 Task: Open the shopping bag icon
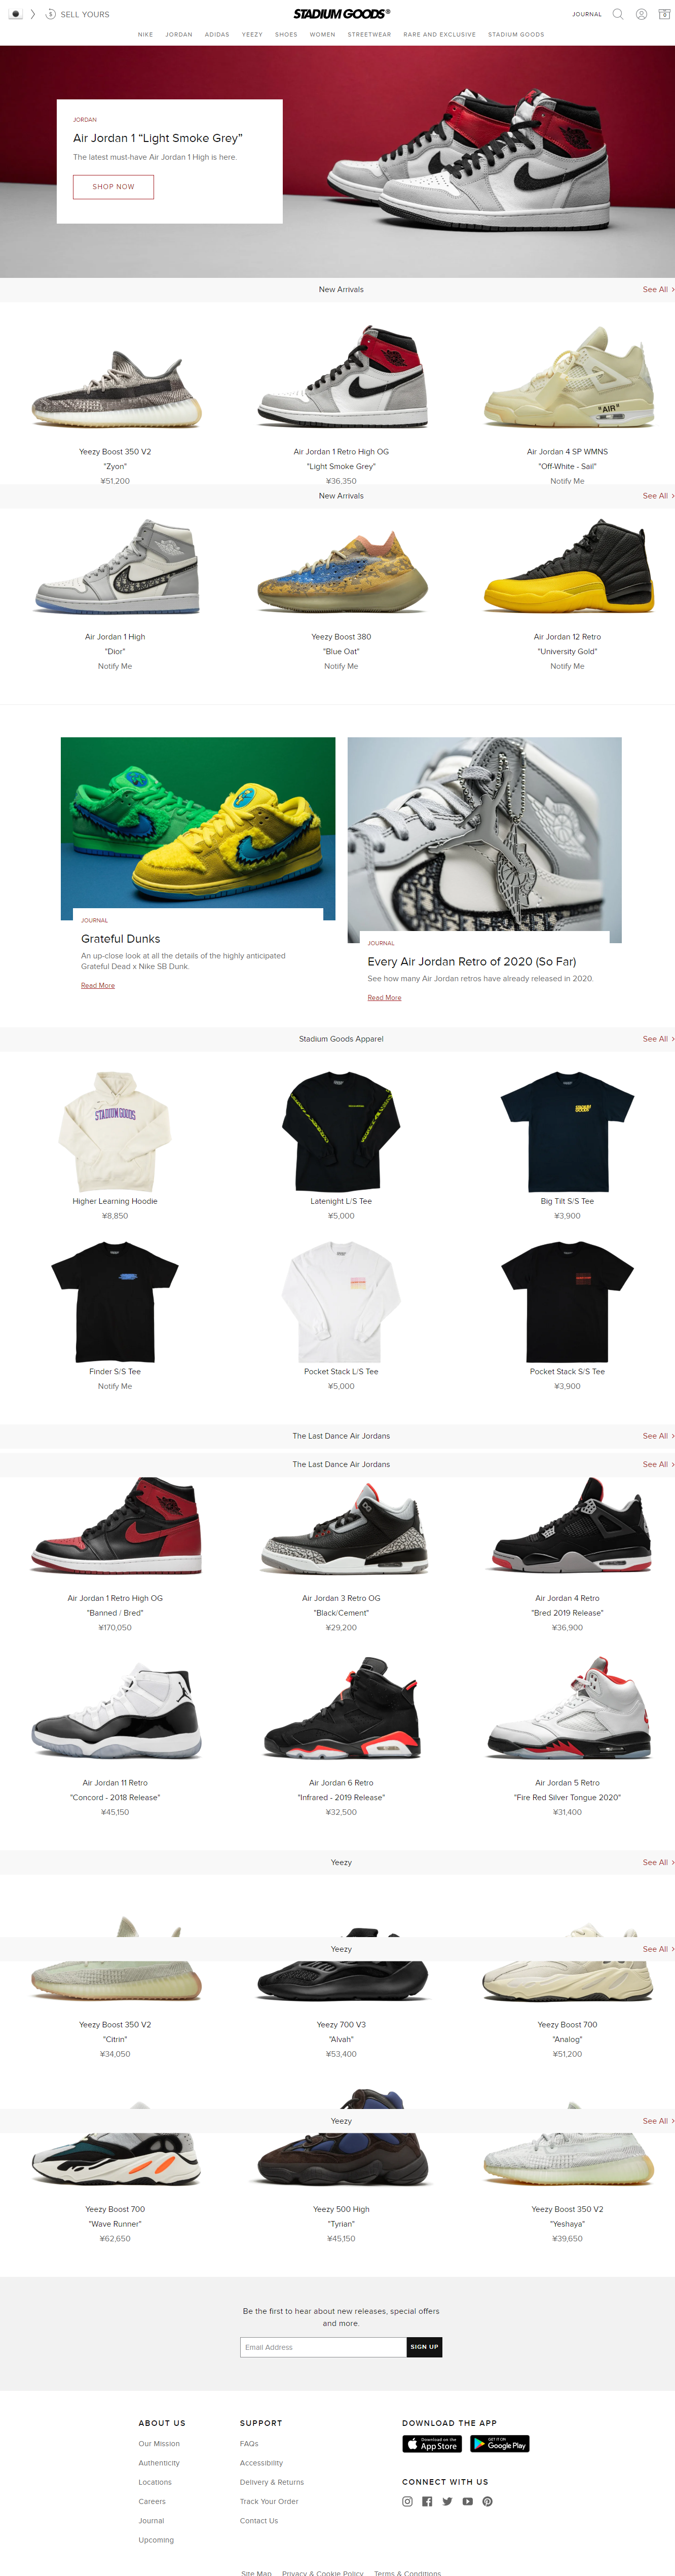(x=664, y=14)
